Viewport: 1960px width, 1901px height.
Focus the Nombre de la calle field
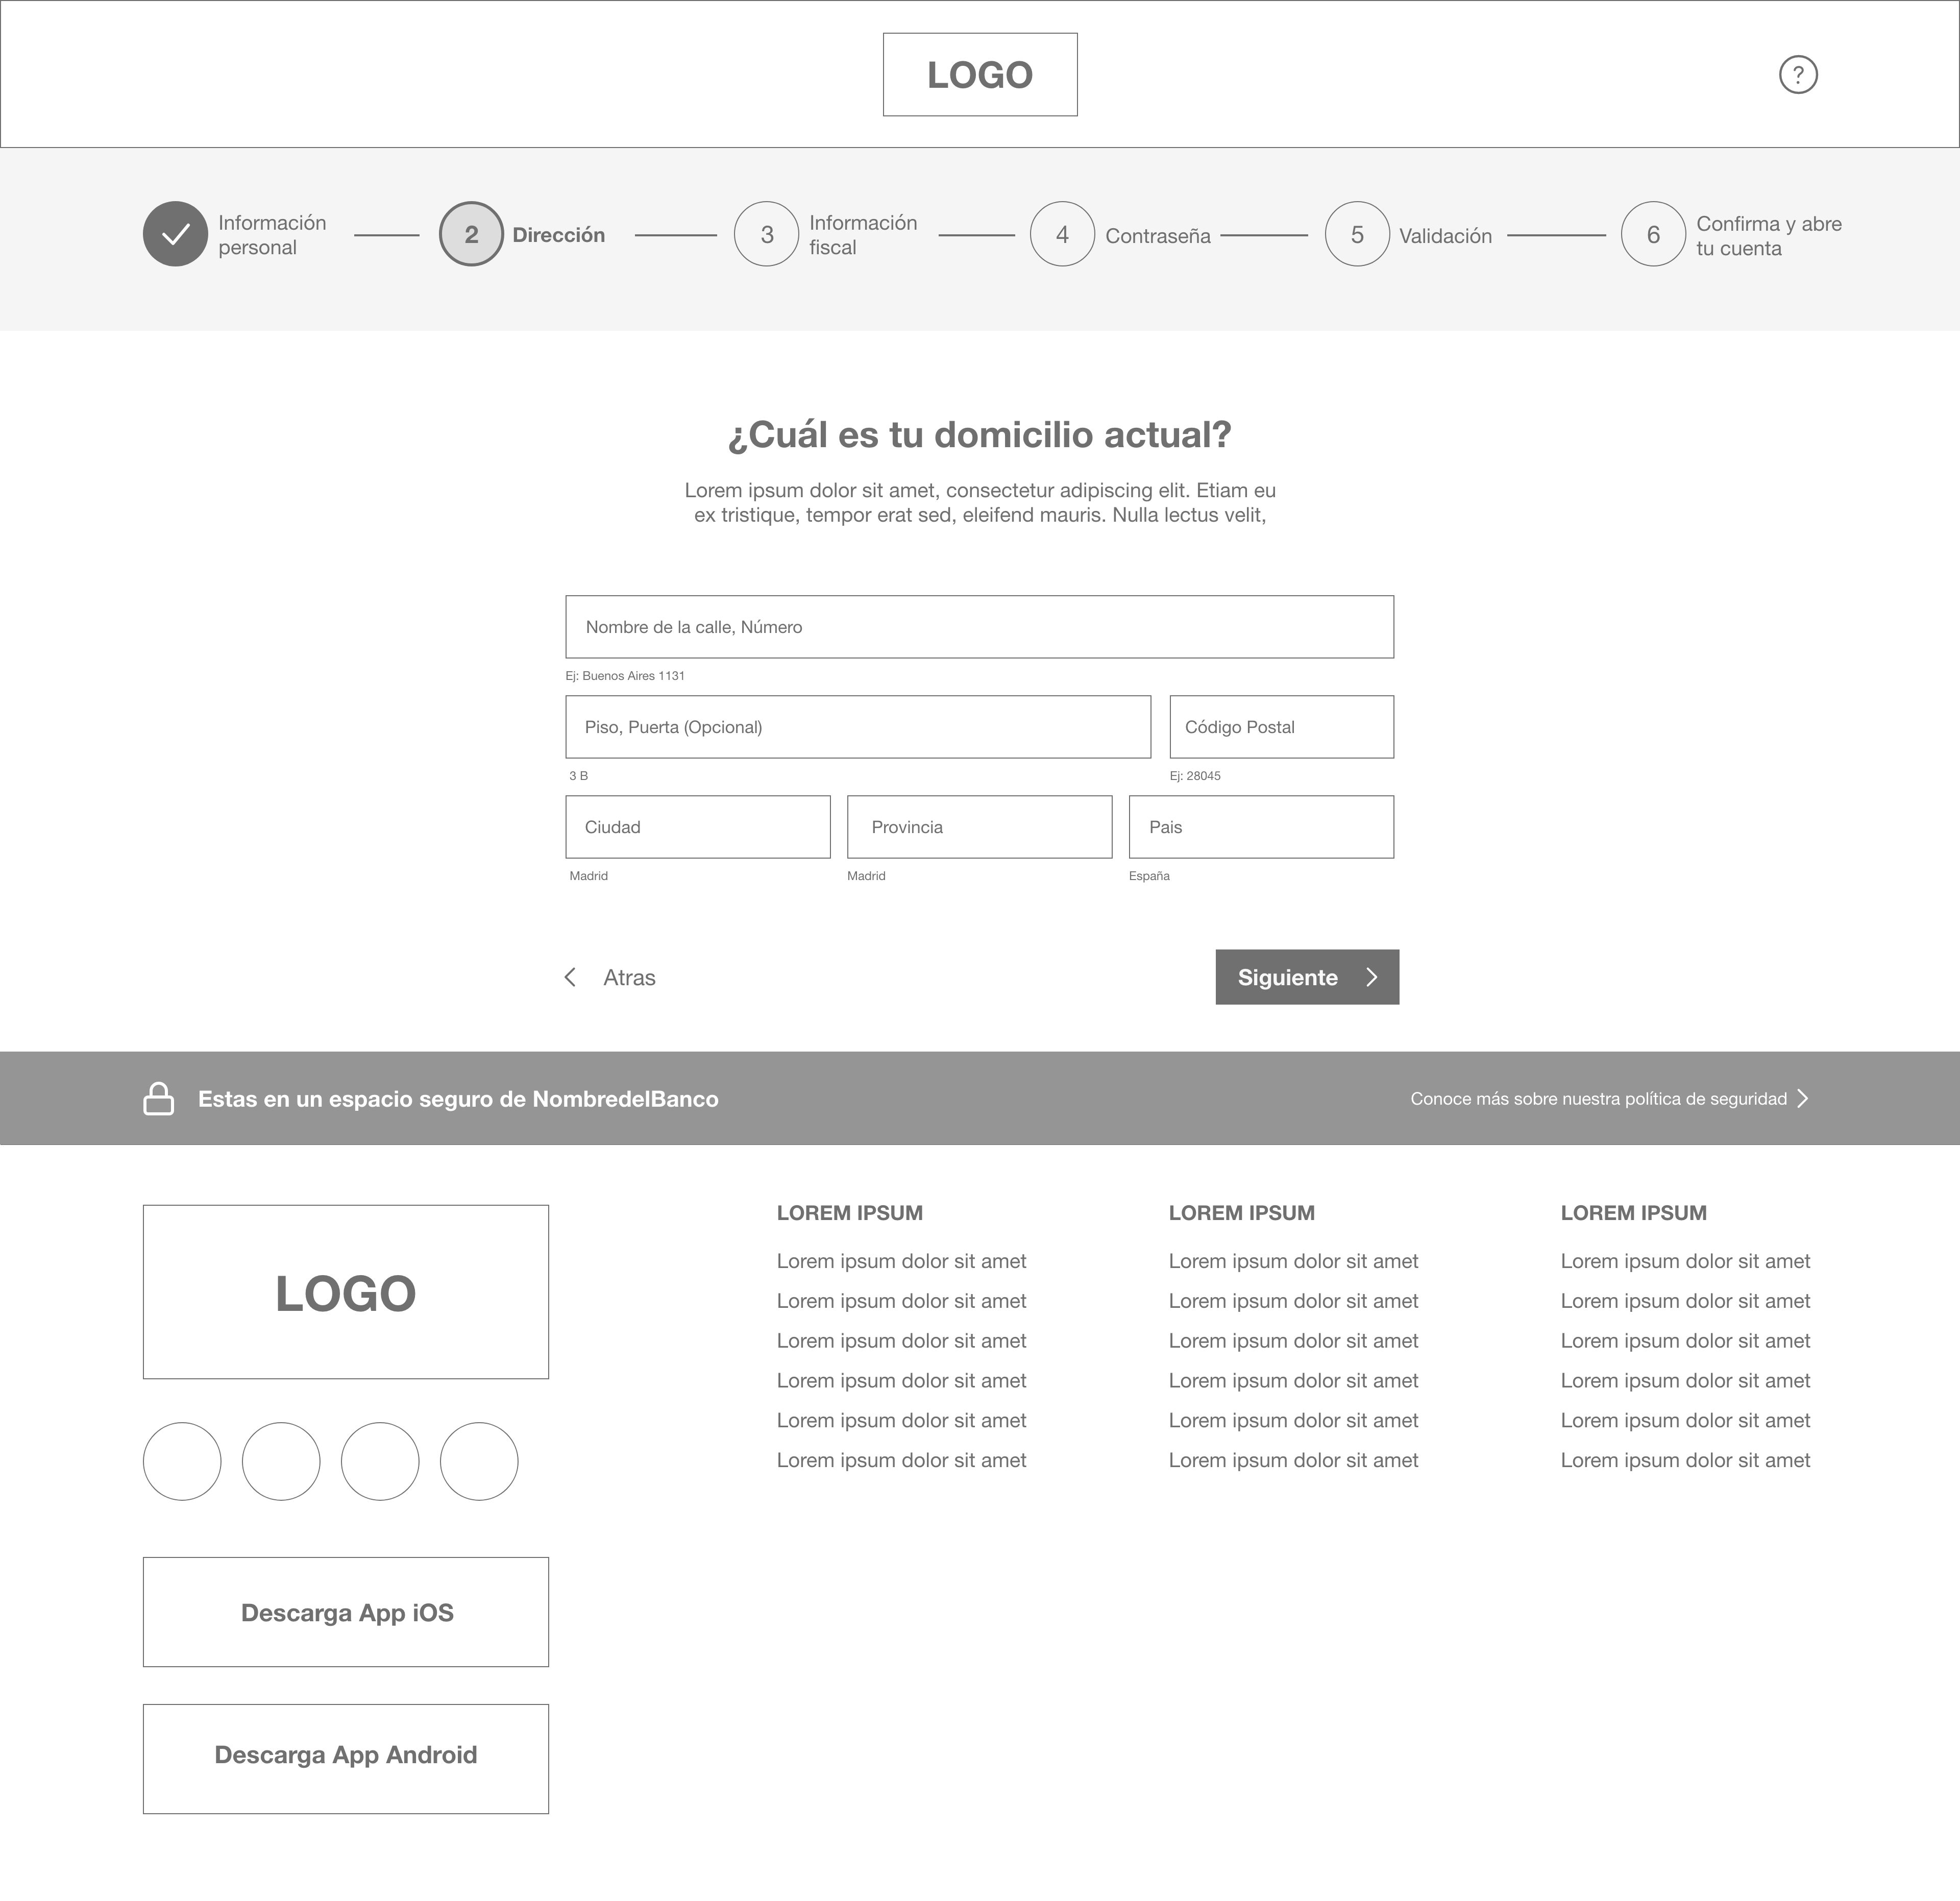[980, 627]
